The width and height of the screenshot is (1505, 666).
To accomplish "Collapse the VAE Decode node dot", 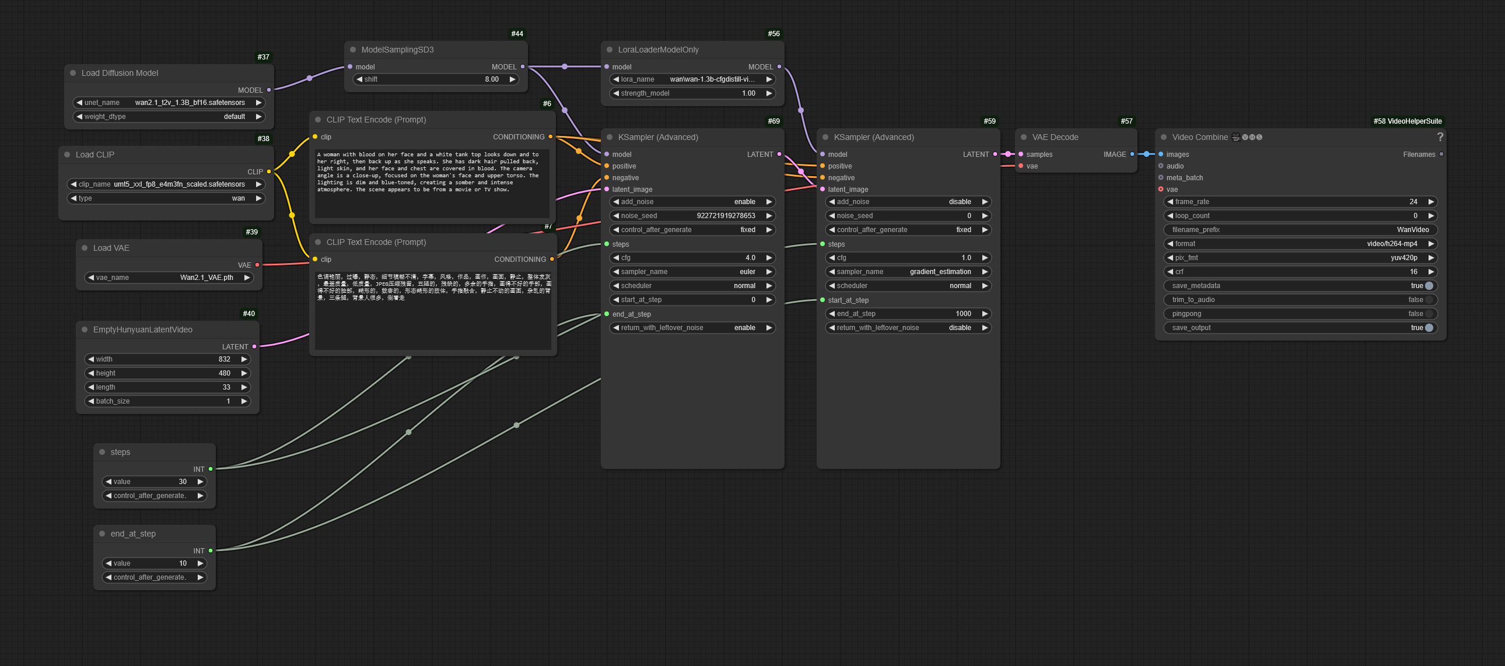I will pyautogui.click(x=1024, y=137).
